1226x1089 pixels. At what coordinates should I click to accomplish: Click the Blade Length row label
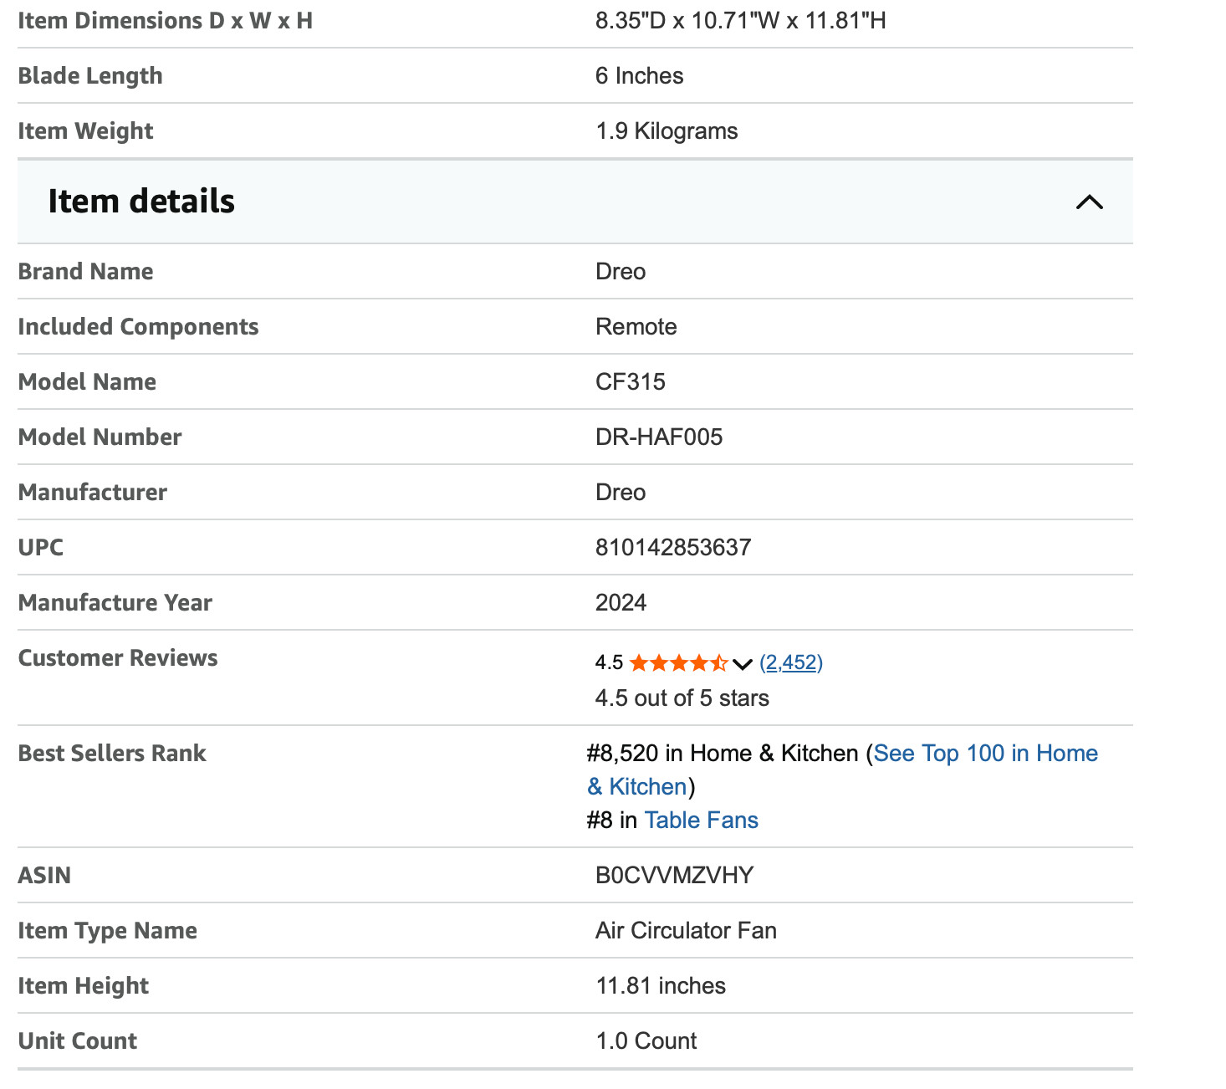click(x=90, y=76)
